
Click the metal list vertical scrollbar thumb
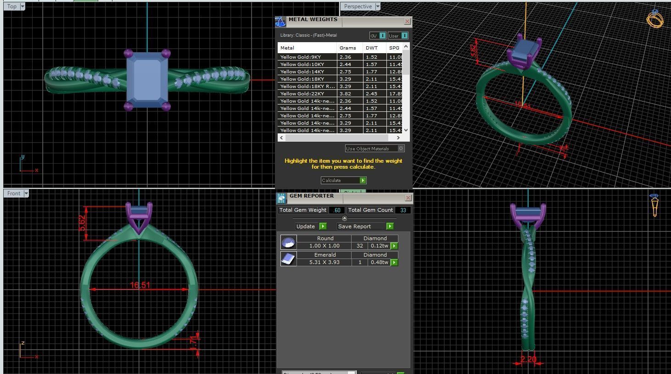tap(406, 63)
